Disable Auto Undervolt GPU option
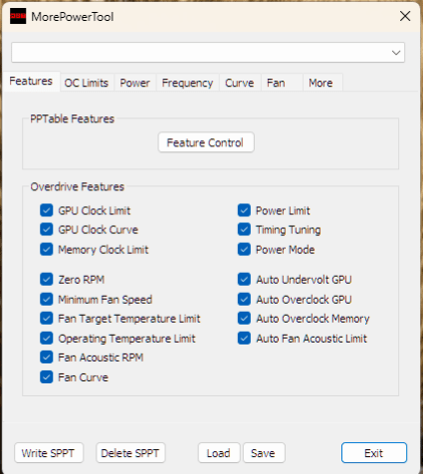 tap(244, 279)
